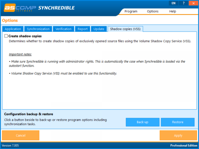Image resolution: width=199 pixels, height=149 pixels.
Task: Click the Configuration backup & restore heading
Action: [29, 114]
